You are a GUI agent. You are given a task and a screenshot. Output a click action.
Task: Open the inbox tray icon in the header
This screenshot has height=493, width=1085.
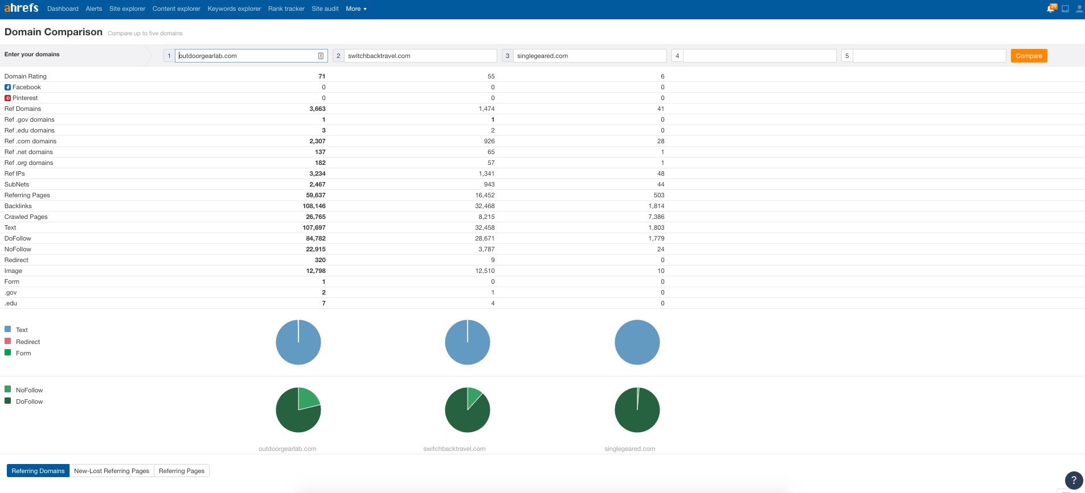pyautogui.click(x=1065, y=9)
